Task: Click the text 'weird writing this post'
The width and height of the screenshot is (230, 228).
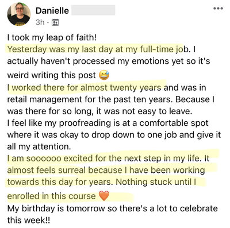Action: pos(51,75)
